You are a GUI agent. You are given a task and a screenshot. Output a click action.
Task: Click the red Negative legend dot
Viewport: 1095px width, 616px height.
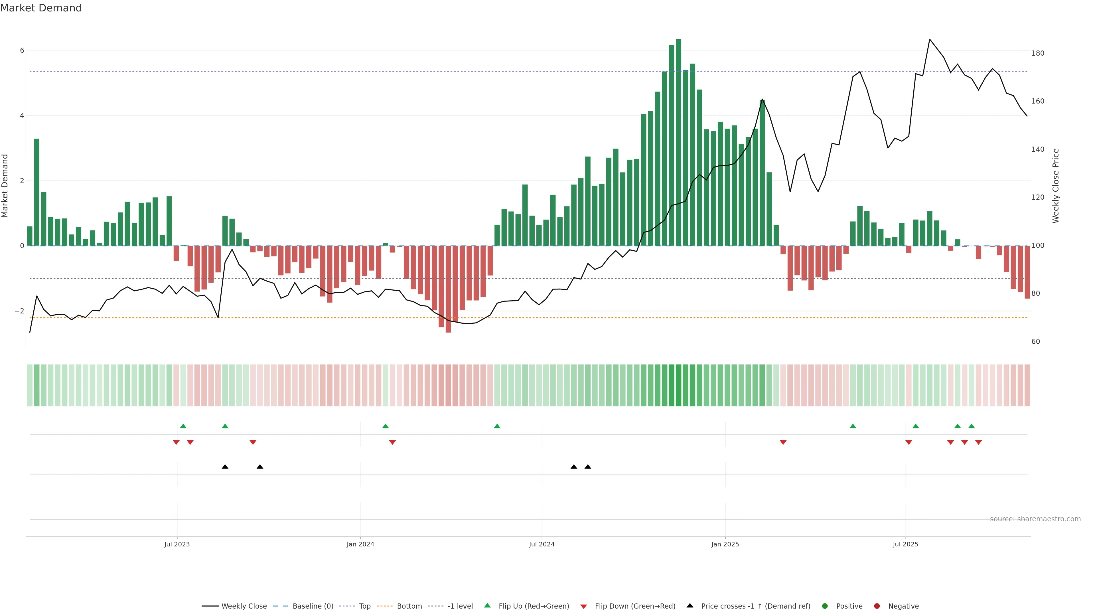[x=877, y=606]
